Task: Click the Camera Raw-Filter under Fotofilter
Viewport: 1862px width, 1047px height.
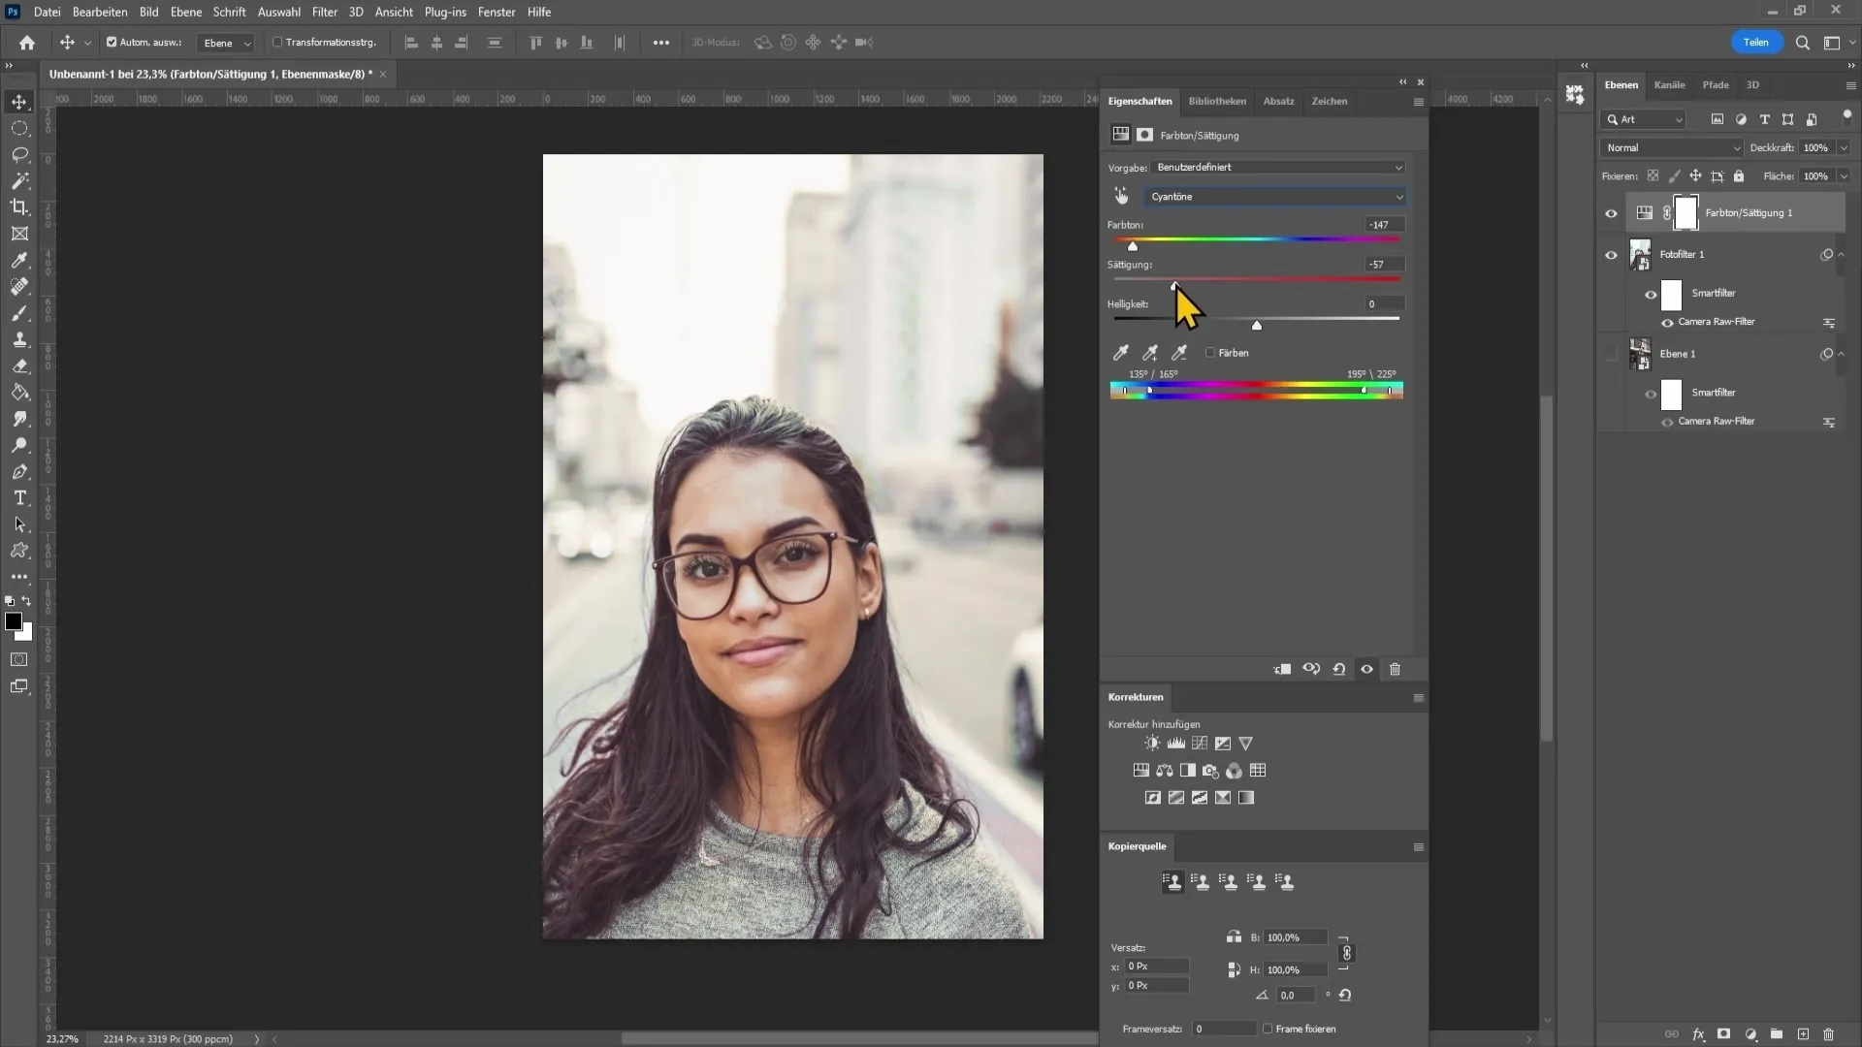Action: (1718, 321)
